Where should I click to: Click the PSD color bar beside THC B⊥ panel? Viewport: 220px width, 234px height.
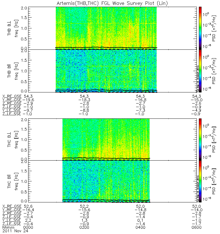[200, 140]
